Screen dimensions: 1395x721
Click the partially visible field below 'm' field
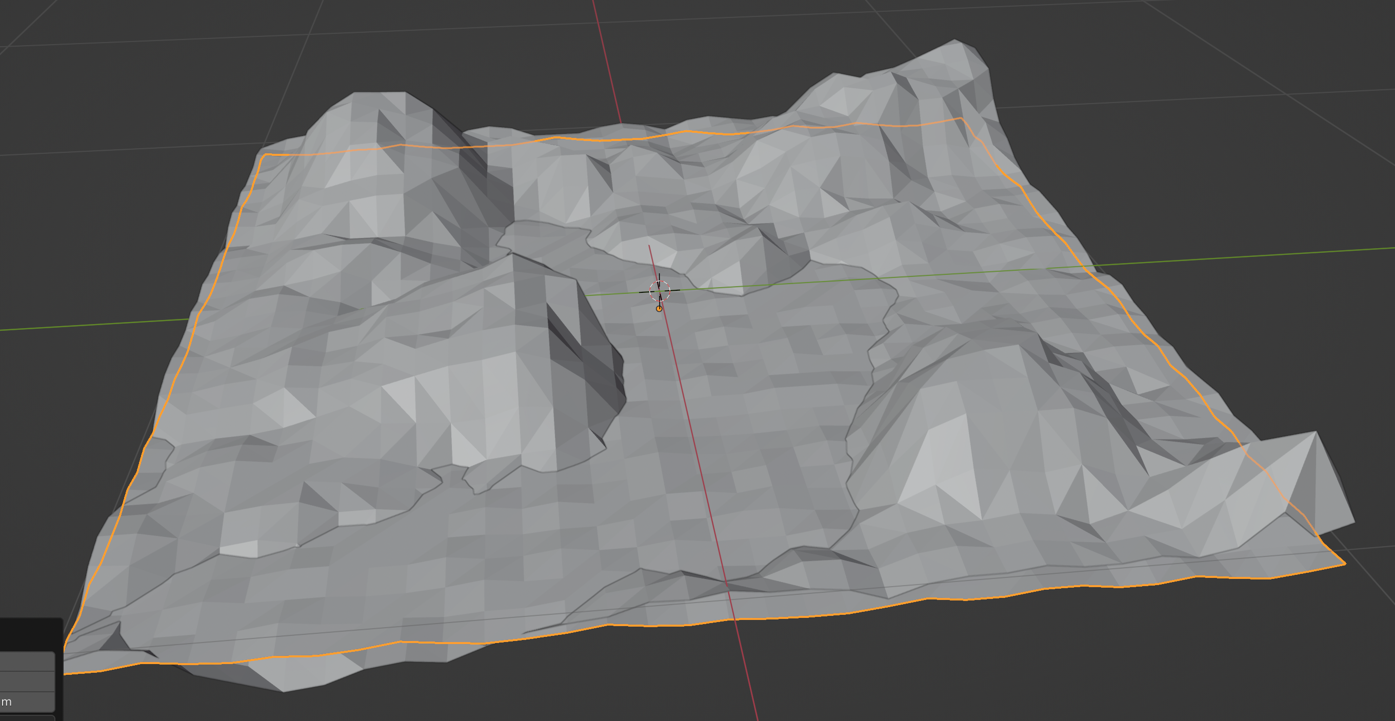tap(27, 718)
